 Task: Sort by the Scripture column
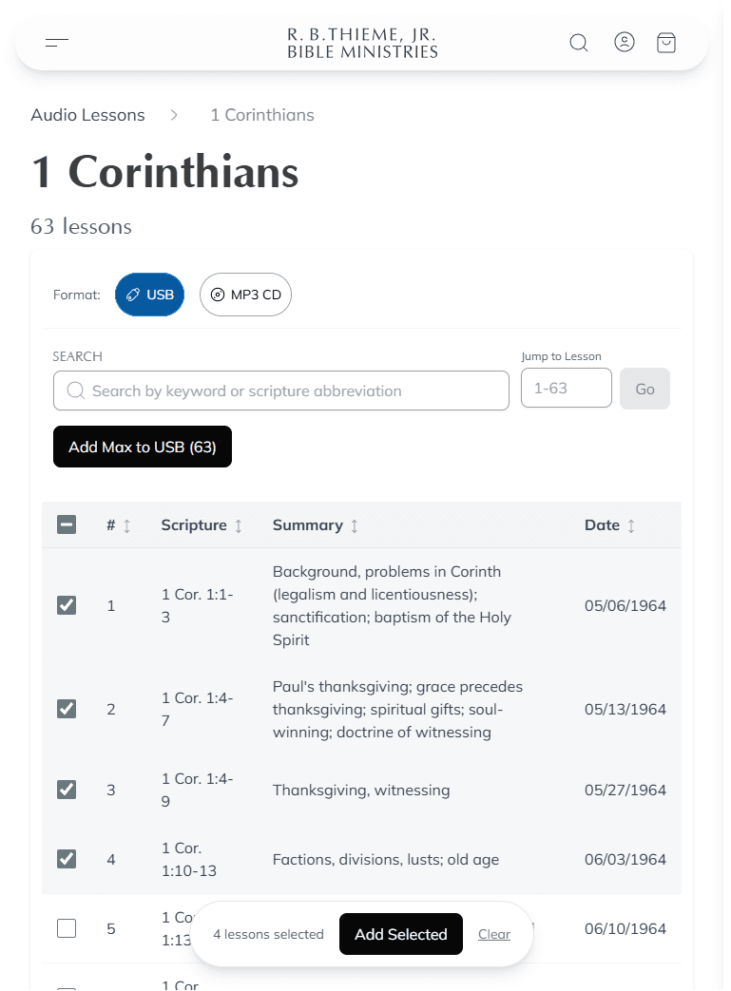[x=237, y=524]
